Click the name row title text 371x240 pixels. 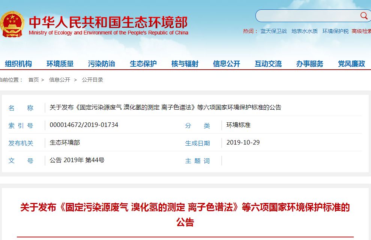pyautogui.click(x=165, y=107)
